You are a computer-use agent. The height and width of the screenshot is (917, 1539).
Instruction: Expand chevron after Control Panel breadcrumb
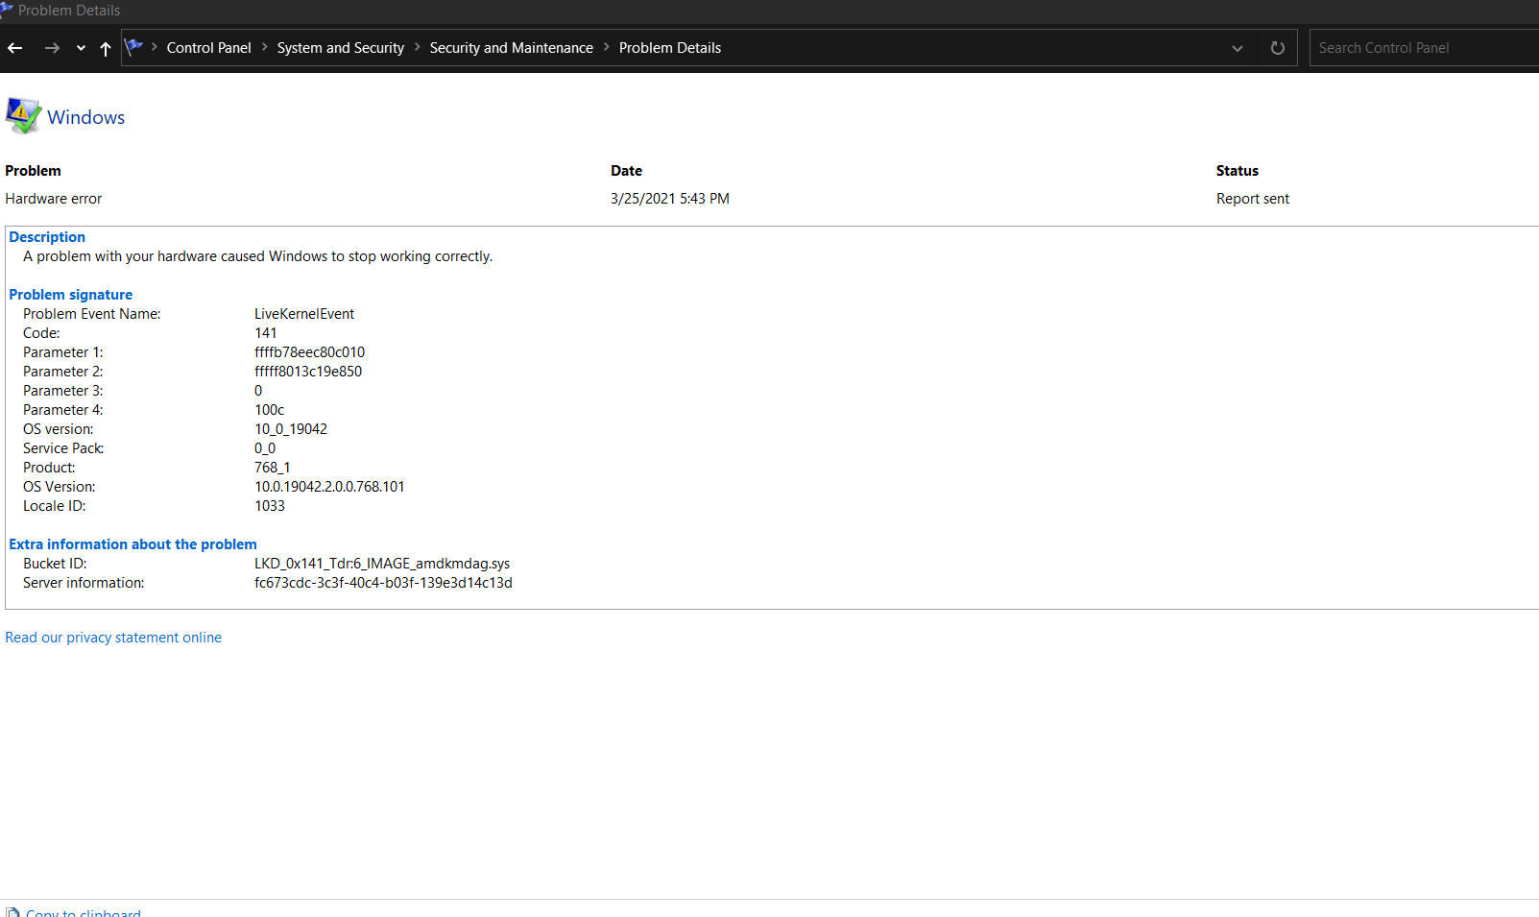point(265,47)
